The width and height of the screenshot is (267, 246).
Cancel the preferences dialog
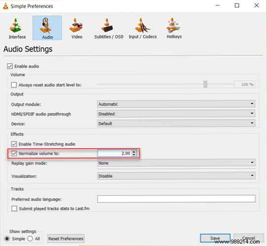[249, 238]
